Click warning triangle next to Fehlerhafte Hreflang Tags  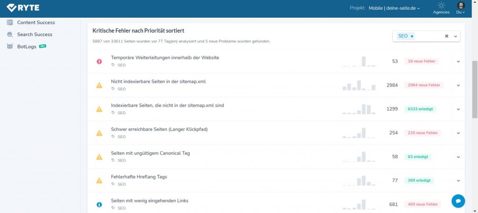(99, 181)
